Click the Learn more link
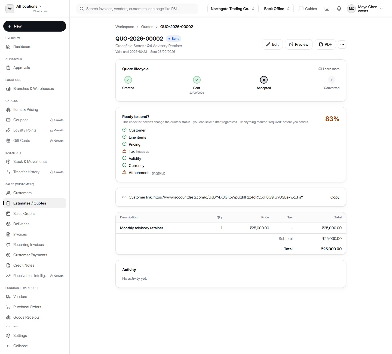Screen dimensions: 392x354 [x=329, y=69]
